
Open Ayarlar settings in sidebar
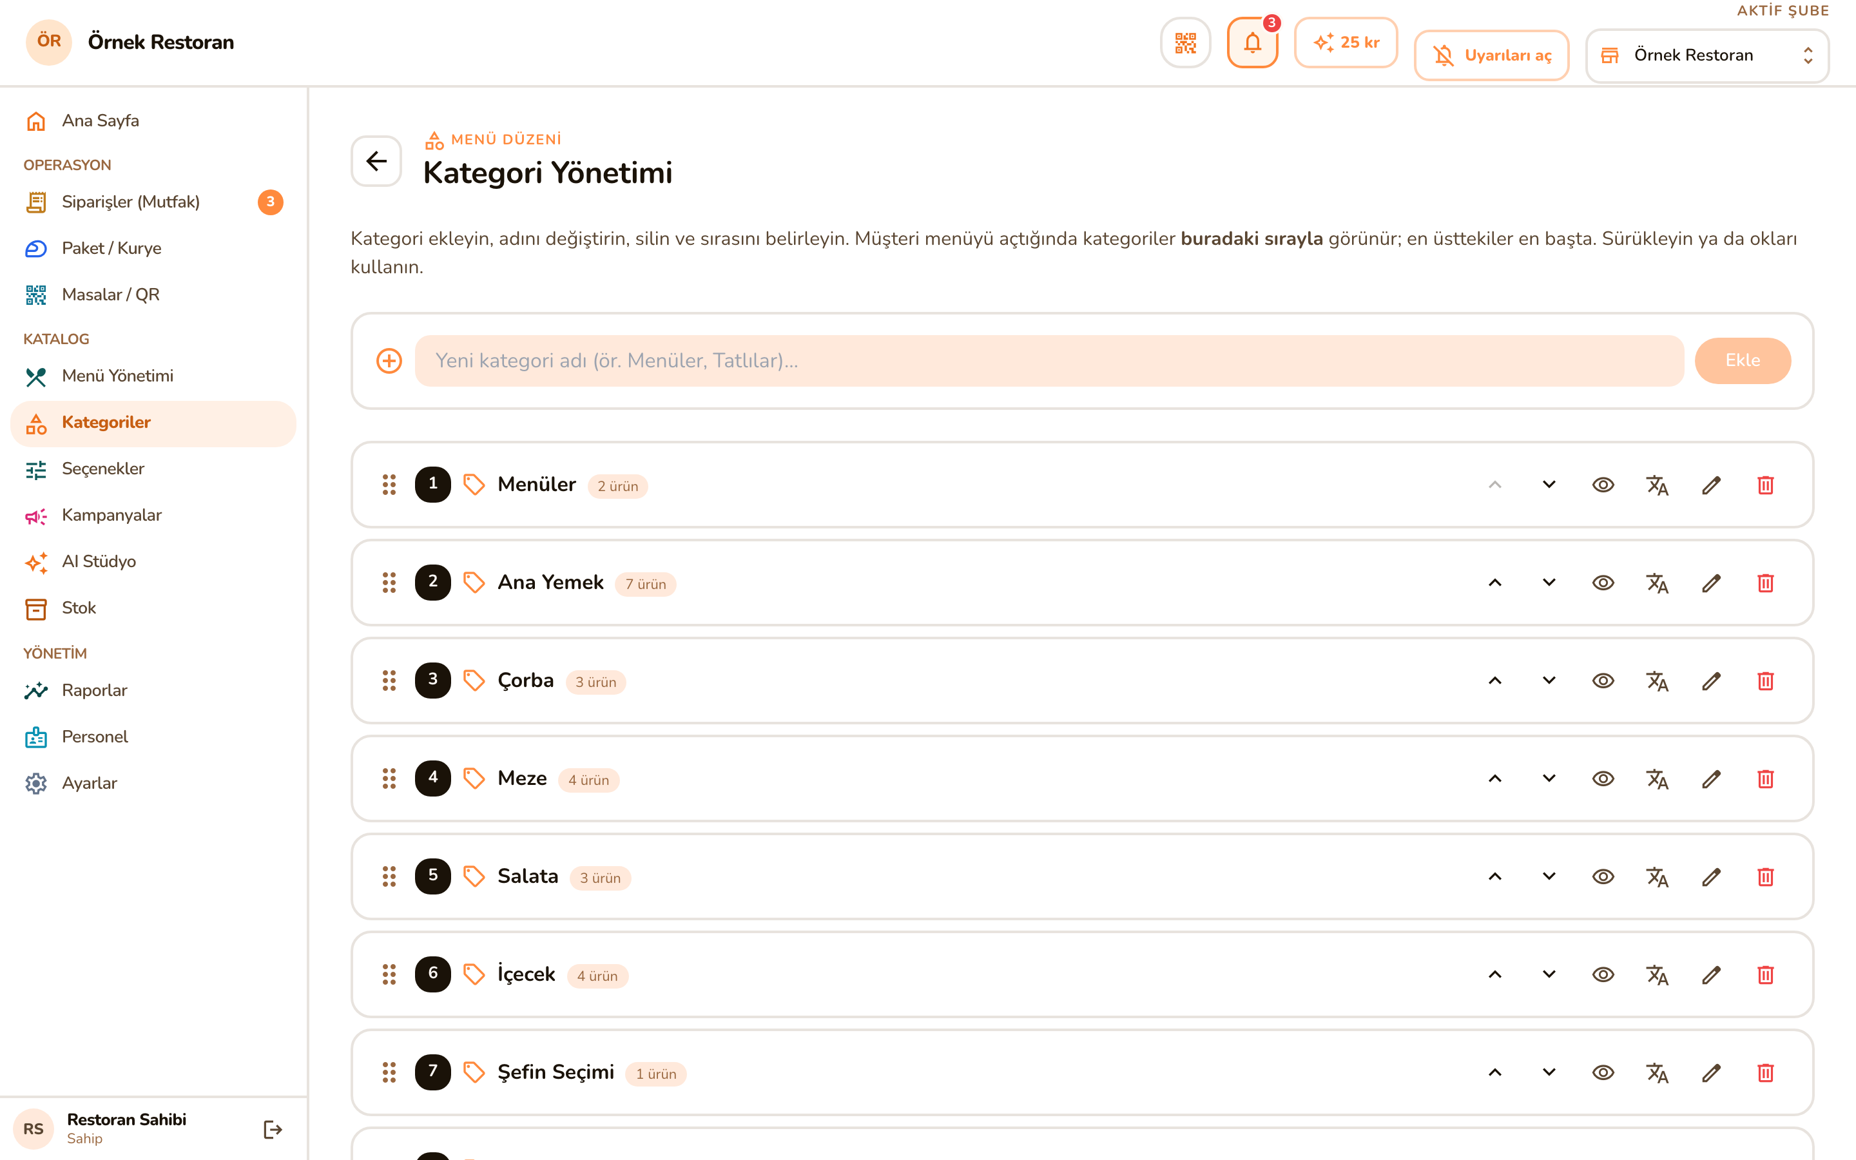tap(153, 783)
